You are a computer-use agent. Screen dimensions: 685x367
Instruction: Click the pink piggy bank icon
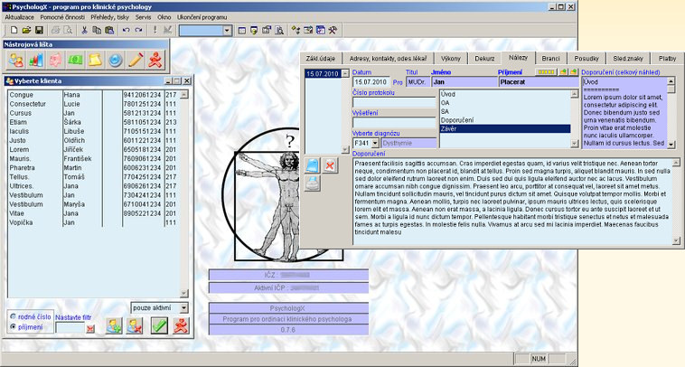[x=55, y=60]
